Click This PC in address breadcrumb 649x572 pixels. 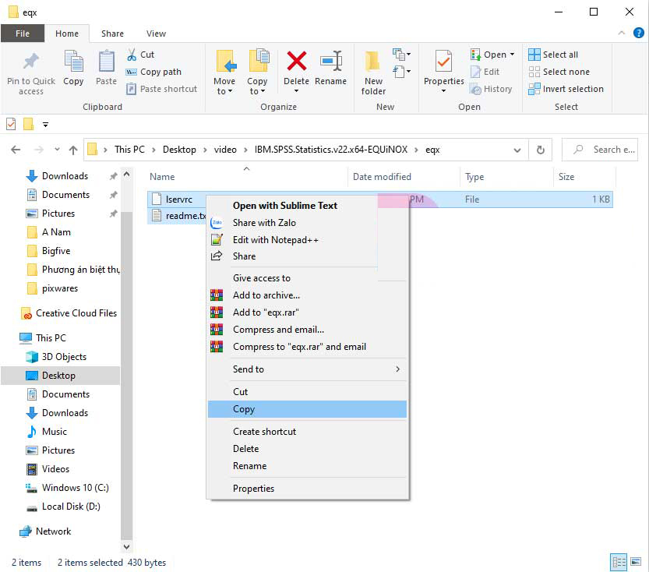tap(129, 150)
